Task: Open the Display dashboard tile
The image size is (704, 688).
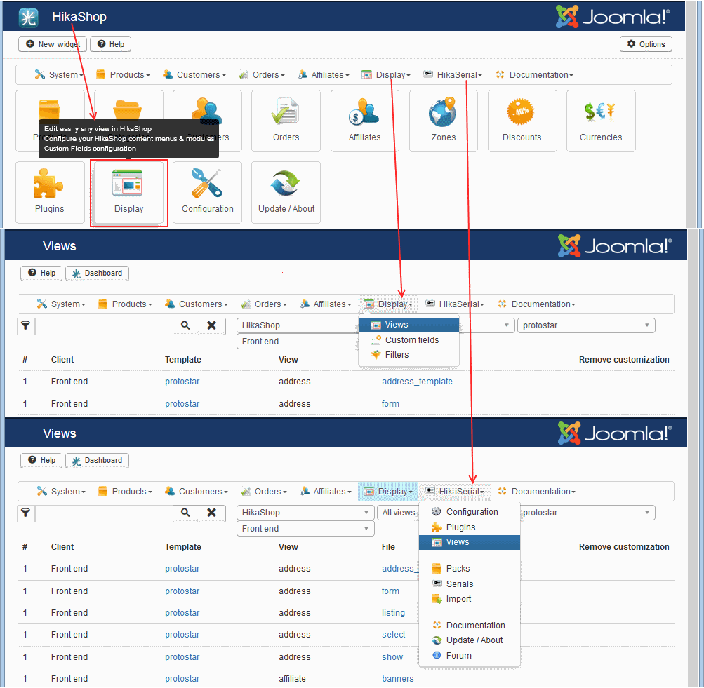Action: coord(129,192)
